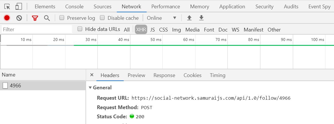Click the inspect element cursor icon
Screen dimensions: 334x124
click(7, 7)
